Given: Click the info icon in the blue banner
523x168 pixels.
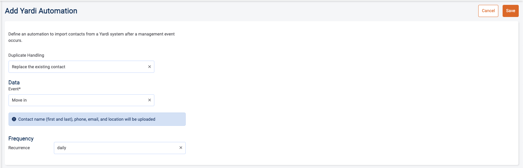Looking at the screenshot, I should click(14, 119).
